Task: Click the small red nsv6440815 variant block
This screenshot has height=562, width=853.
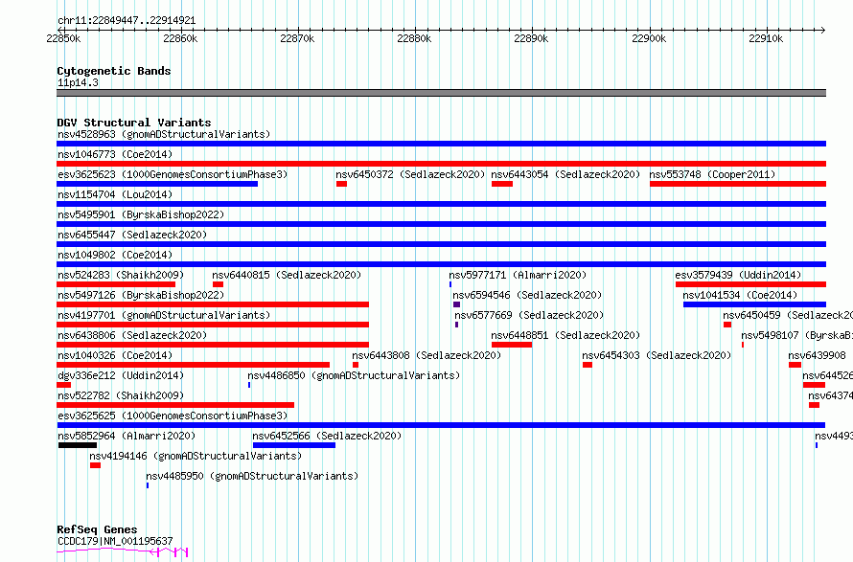Action: pos(219,284)
